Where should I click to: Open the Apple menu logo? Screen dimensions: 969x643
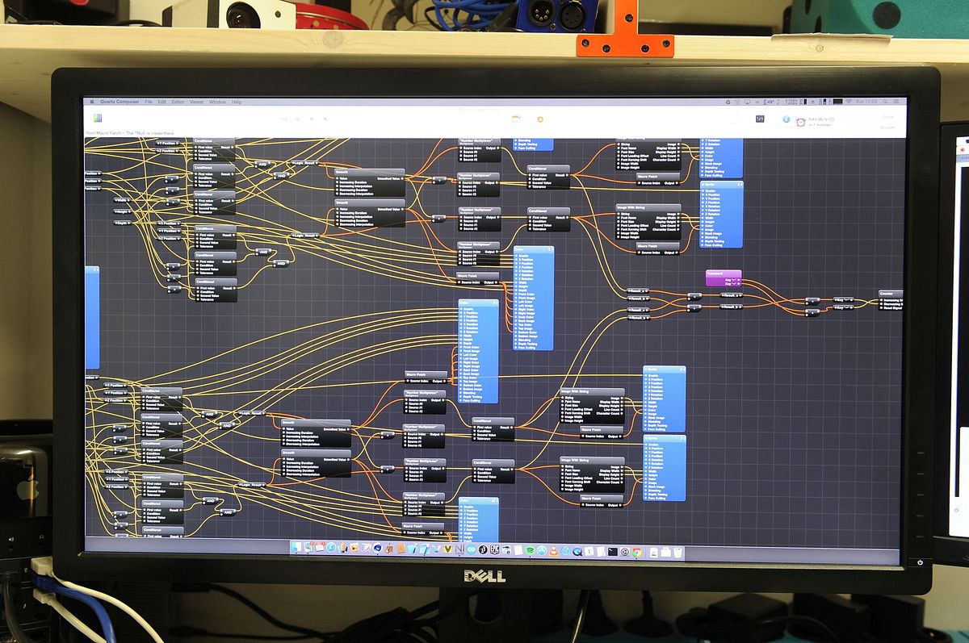tap(90, 102)
